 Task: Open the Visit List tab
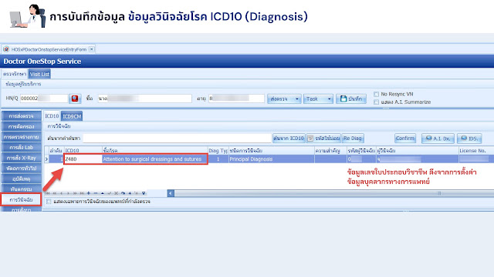point(39,74)
